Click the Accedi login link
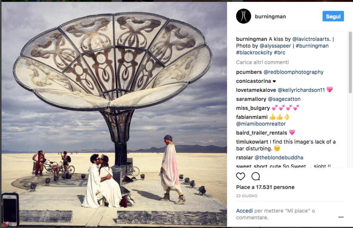Viewport: 353px width, 228px height. click(x=244, y=211)
